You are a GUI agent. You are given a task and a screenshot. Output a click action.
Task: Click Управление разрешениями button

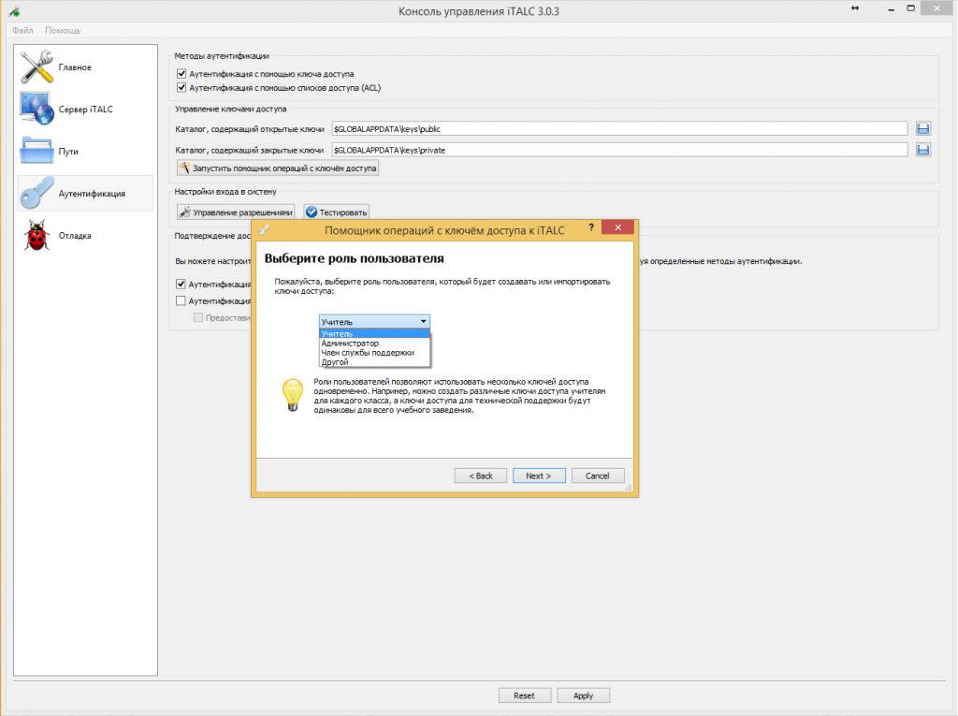[236, 212]
